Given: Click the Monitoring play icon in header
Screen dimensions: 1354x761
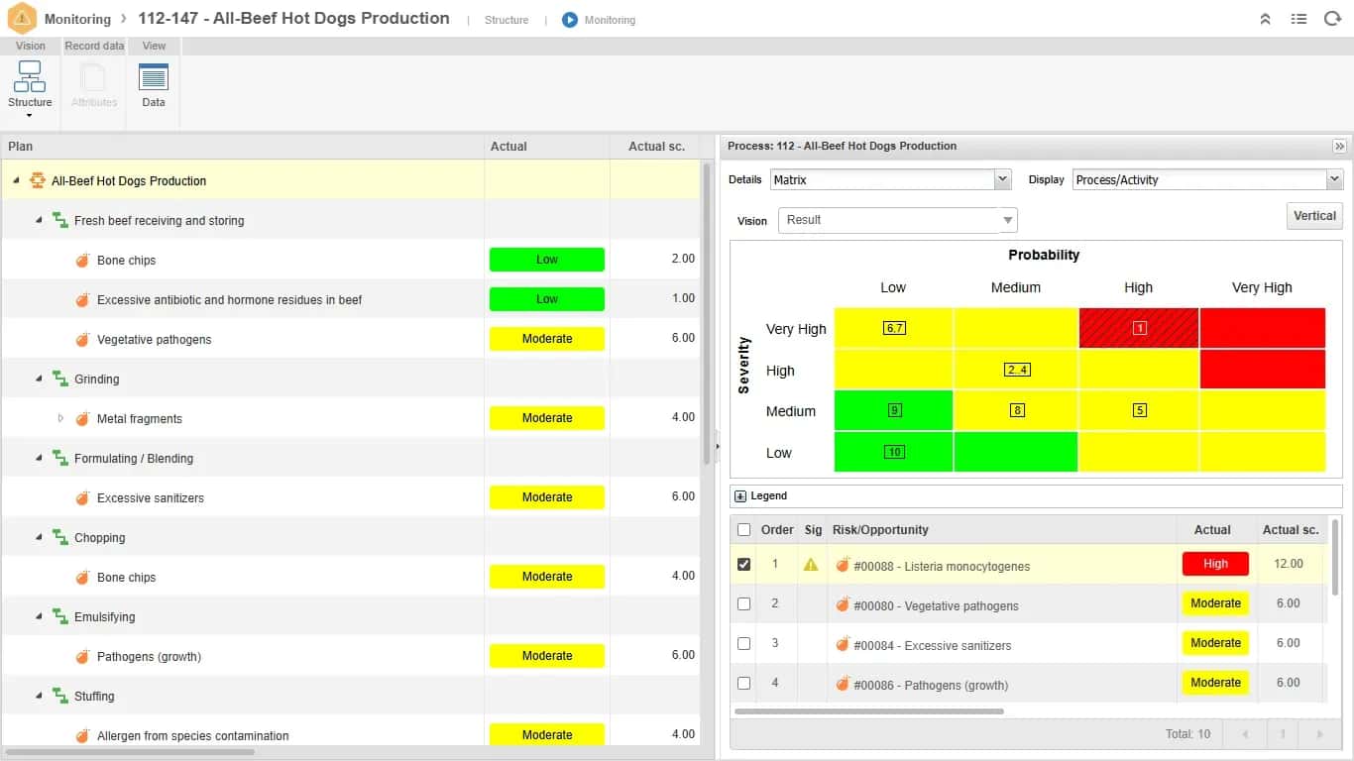Looking at the screenshot, I should [570, 20].
